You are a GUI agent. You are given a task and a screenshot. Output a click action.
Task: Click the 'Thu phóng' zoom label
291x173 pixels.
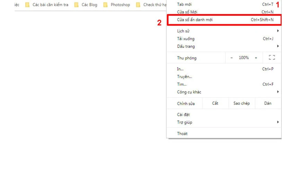[187, 58]
